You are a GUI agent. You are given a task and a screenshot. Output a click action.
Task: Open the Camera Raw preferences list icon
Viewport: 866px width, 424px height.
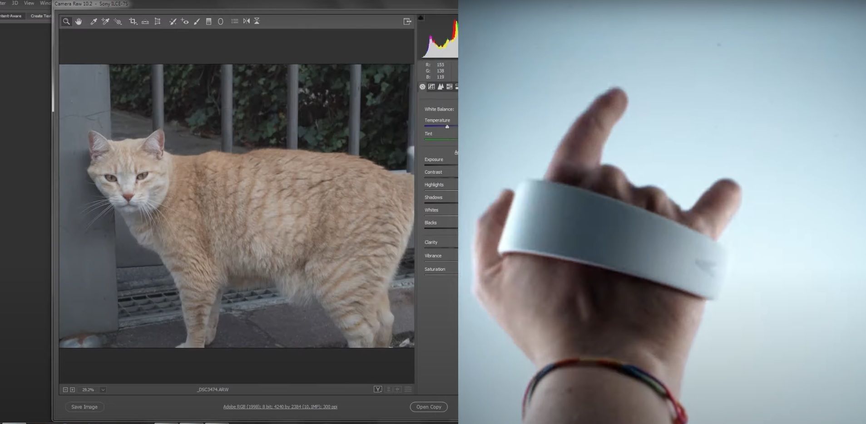pyautogui.click(x=234, y=21)
